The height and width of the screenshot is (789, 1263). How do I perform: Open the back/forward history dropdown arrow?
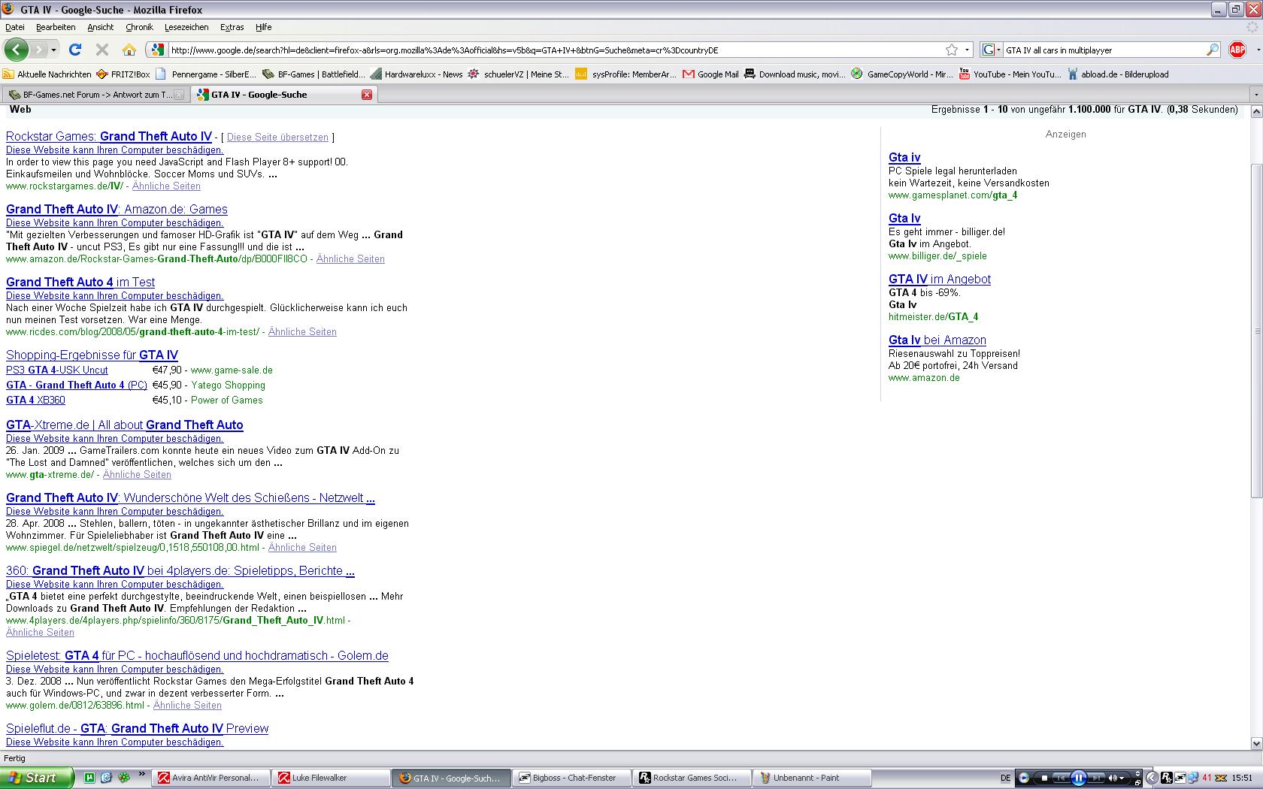53,50
